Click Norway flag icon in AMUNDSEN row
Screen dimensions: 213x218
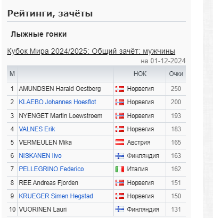coord(120,89)
